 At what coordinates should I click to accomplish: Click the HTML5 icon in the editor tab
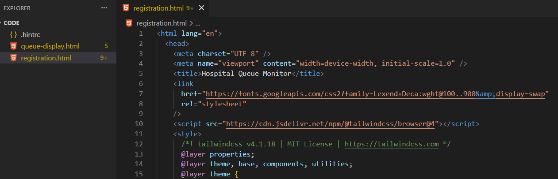coord(126,8)
